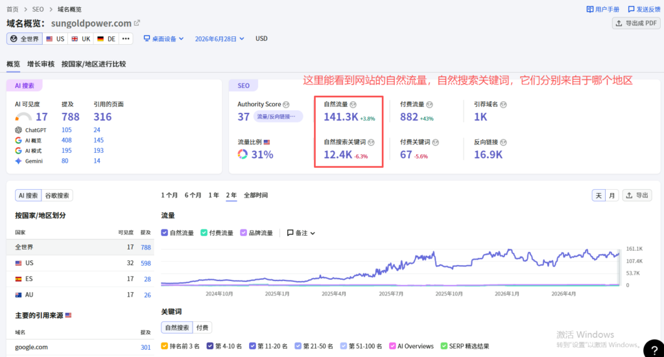This screenshot has height=357, width=664.
Task: Click the traffic share donut icon next to 31%
Action: (243, 154)
